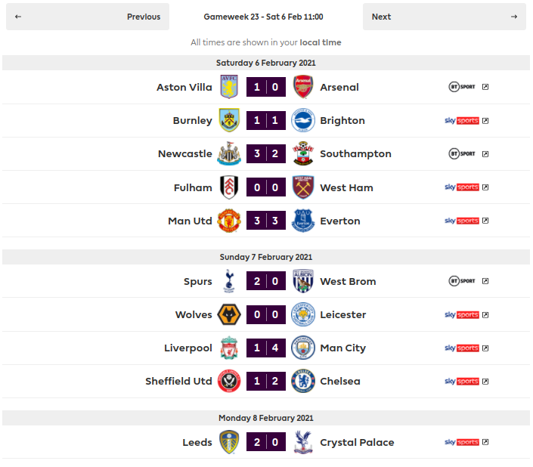Click the Sheffield Utd 1-2 Chelsea score
Screen dimensions: 533x467
tap(266, 382)
